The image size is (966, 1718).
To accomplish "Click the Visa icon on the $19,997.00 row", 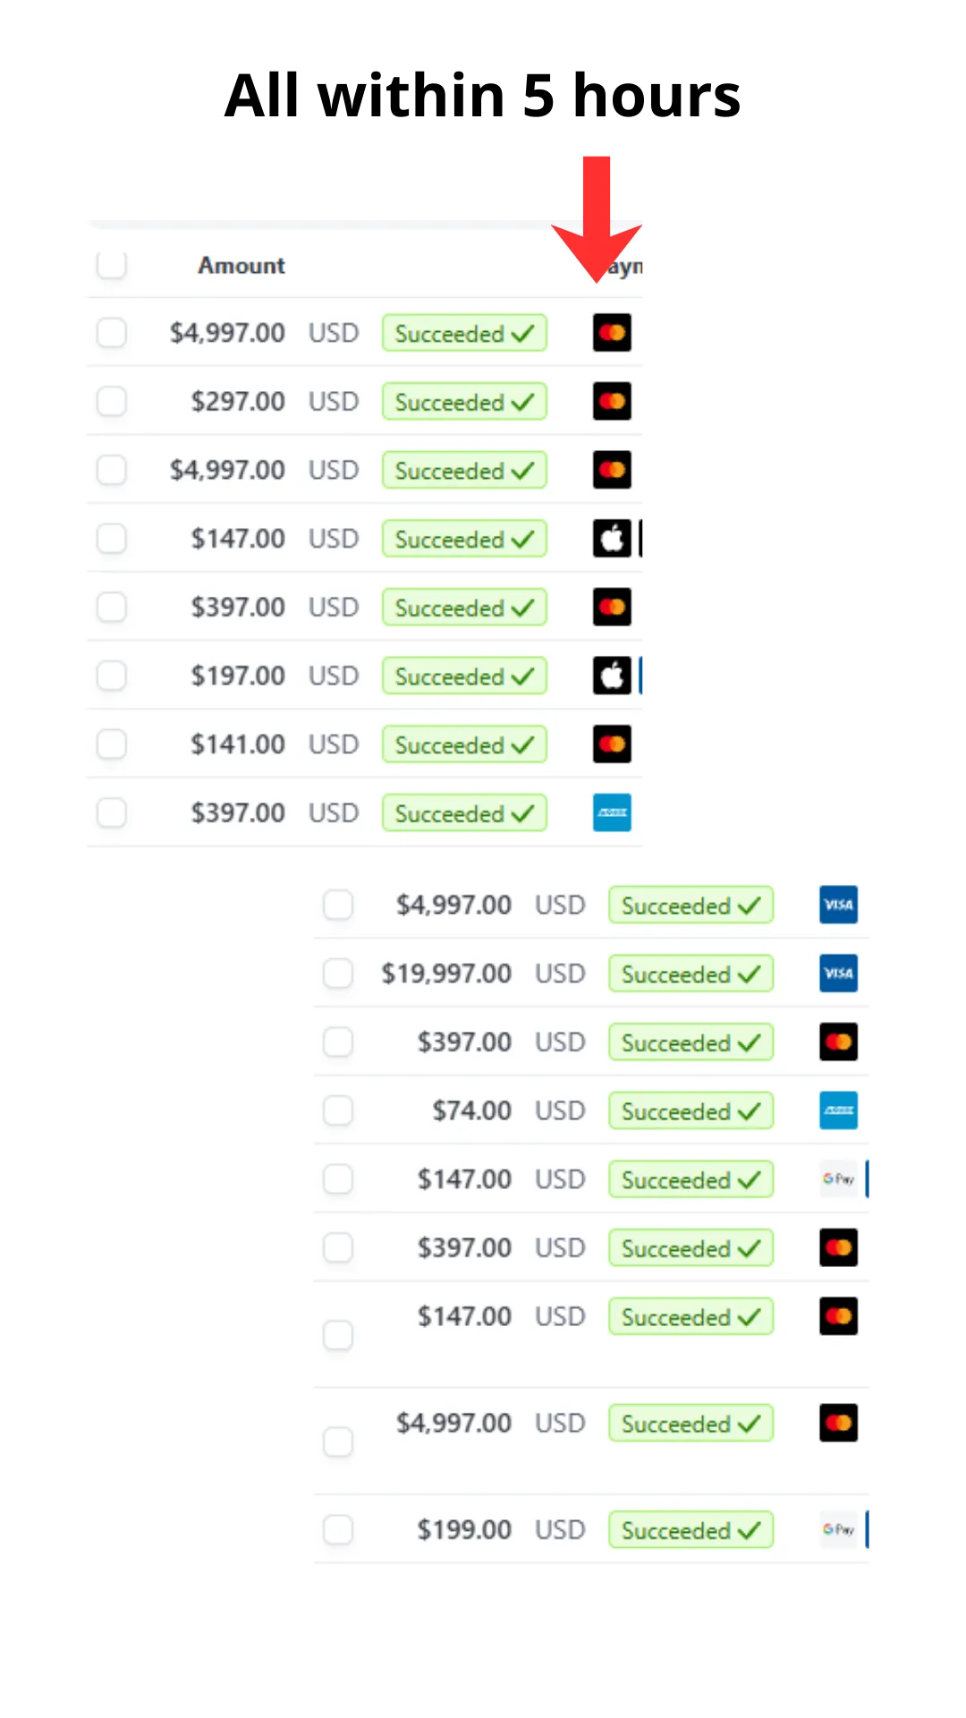I will 838,974.
